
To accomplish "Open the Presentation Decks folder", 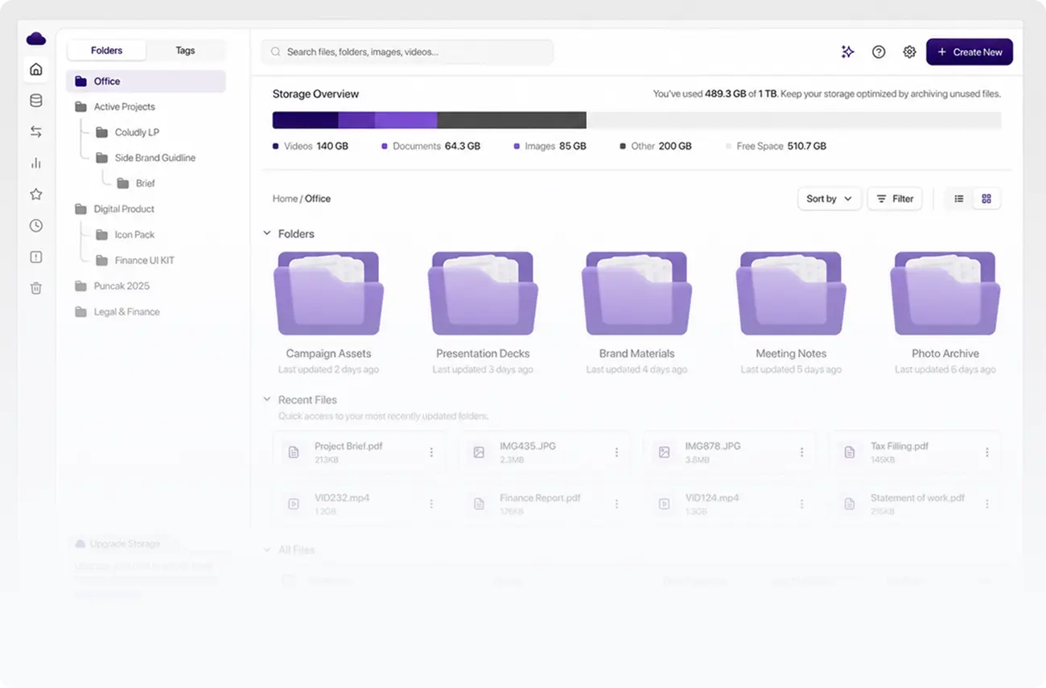I will (x=483, y=294).
